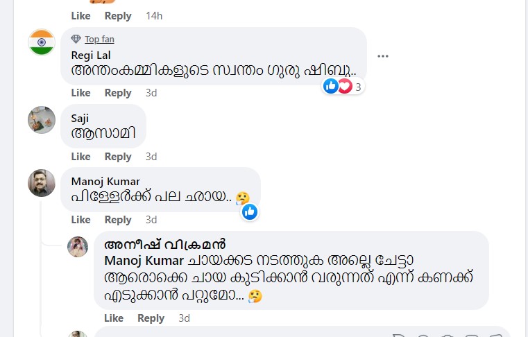Click the Top fan diamond badge icon
The height and width of the screenshot is (337, 528).
76,39
